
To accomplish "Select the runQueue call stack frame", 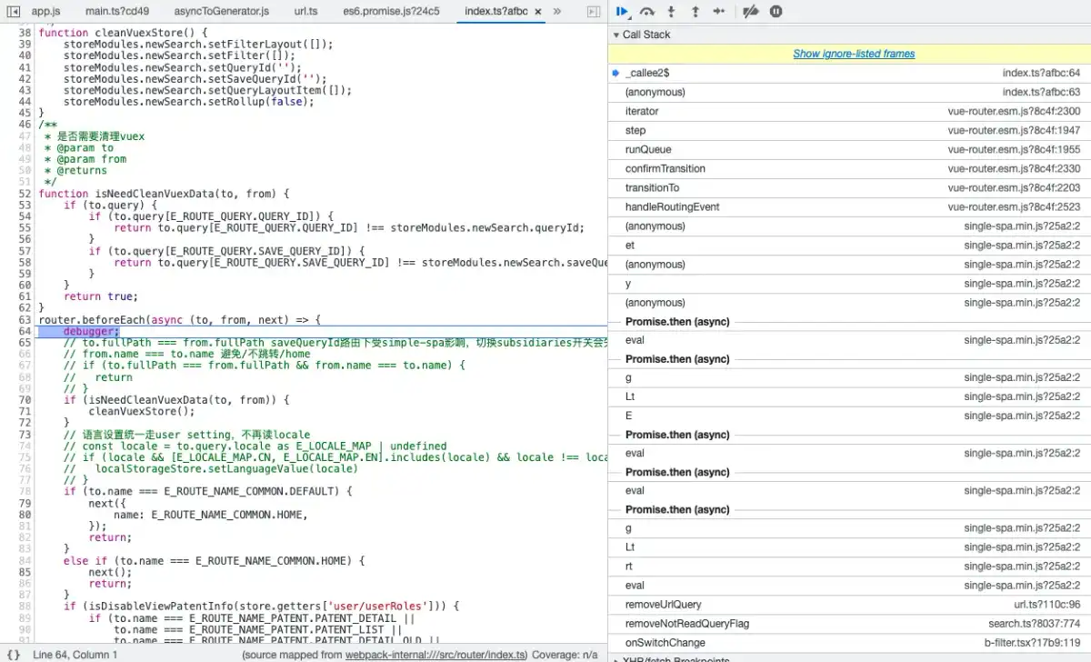I will [849, 149].
